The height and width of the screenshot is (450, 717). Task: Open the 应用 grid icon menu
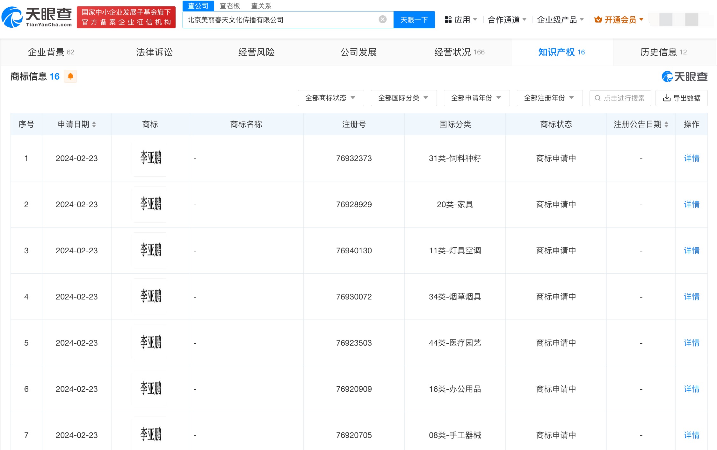click(x=448, y=20)
